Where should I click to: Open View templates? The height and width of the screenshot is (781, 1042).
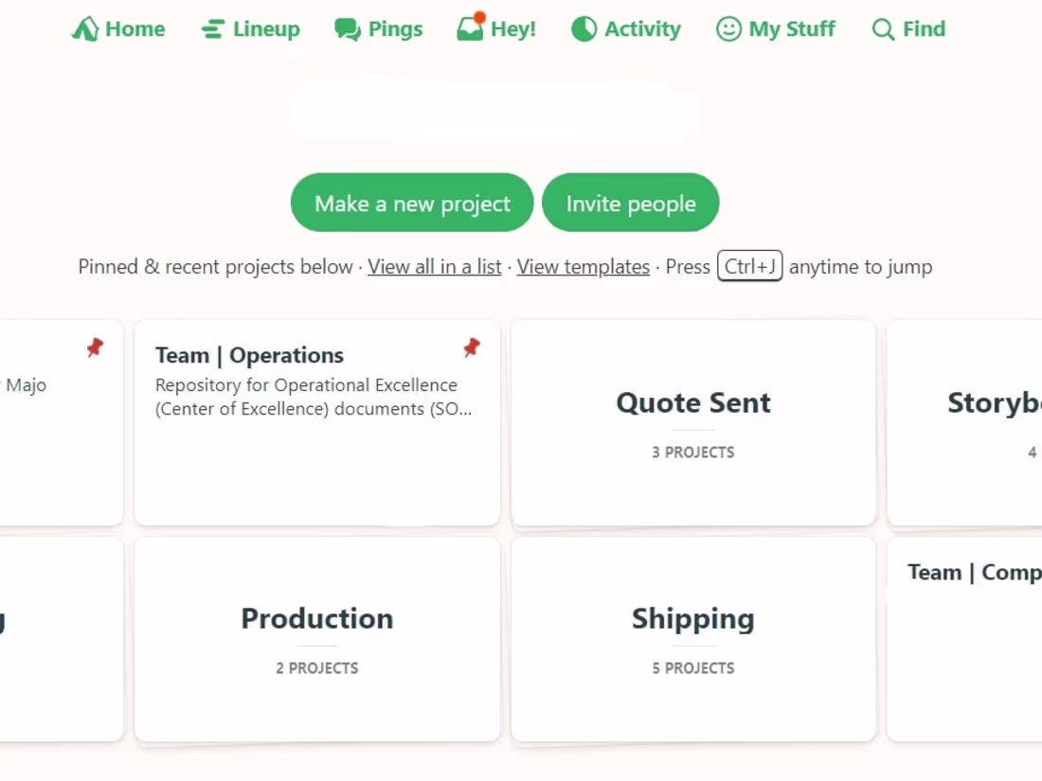(x=583, y=266)
